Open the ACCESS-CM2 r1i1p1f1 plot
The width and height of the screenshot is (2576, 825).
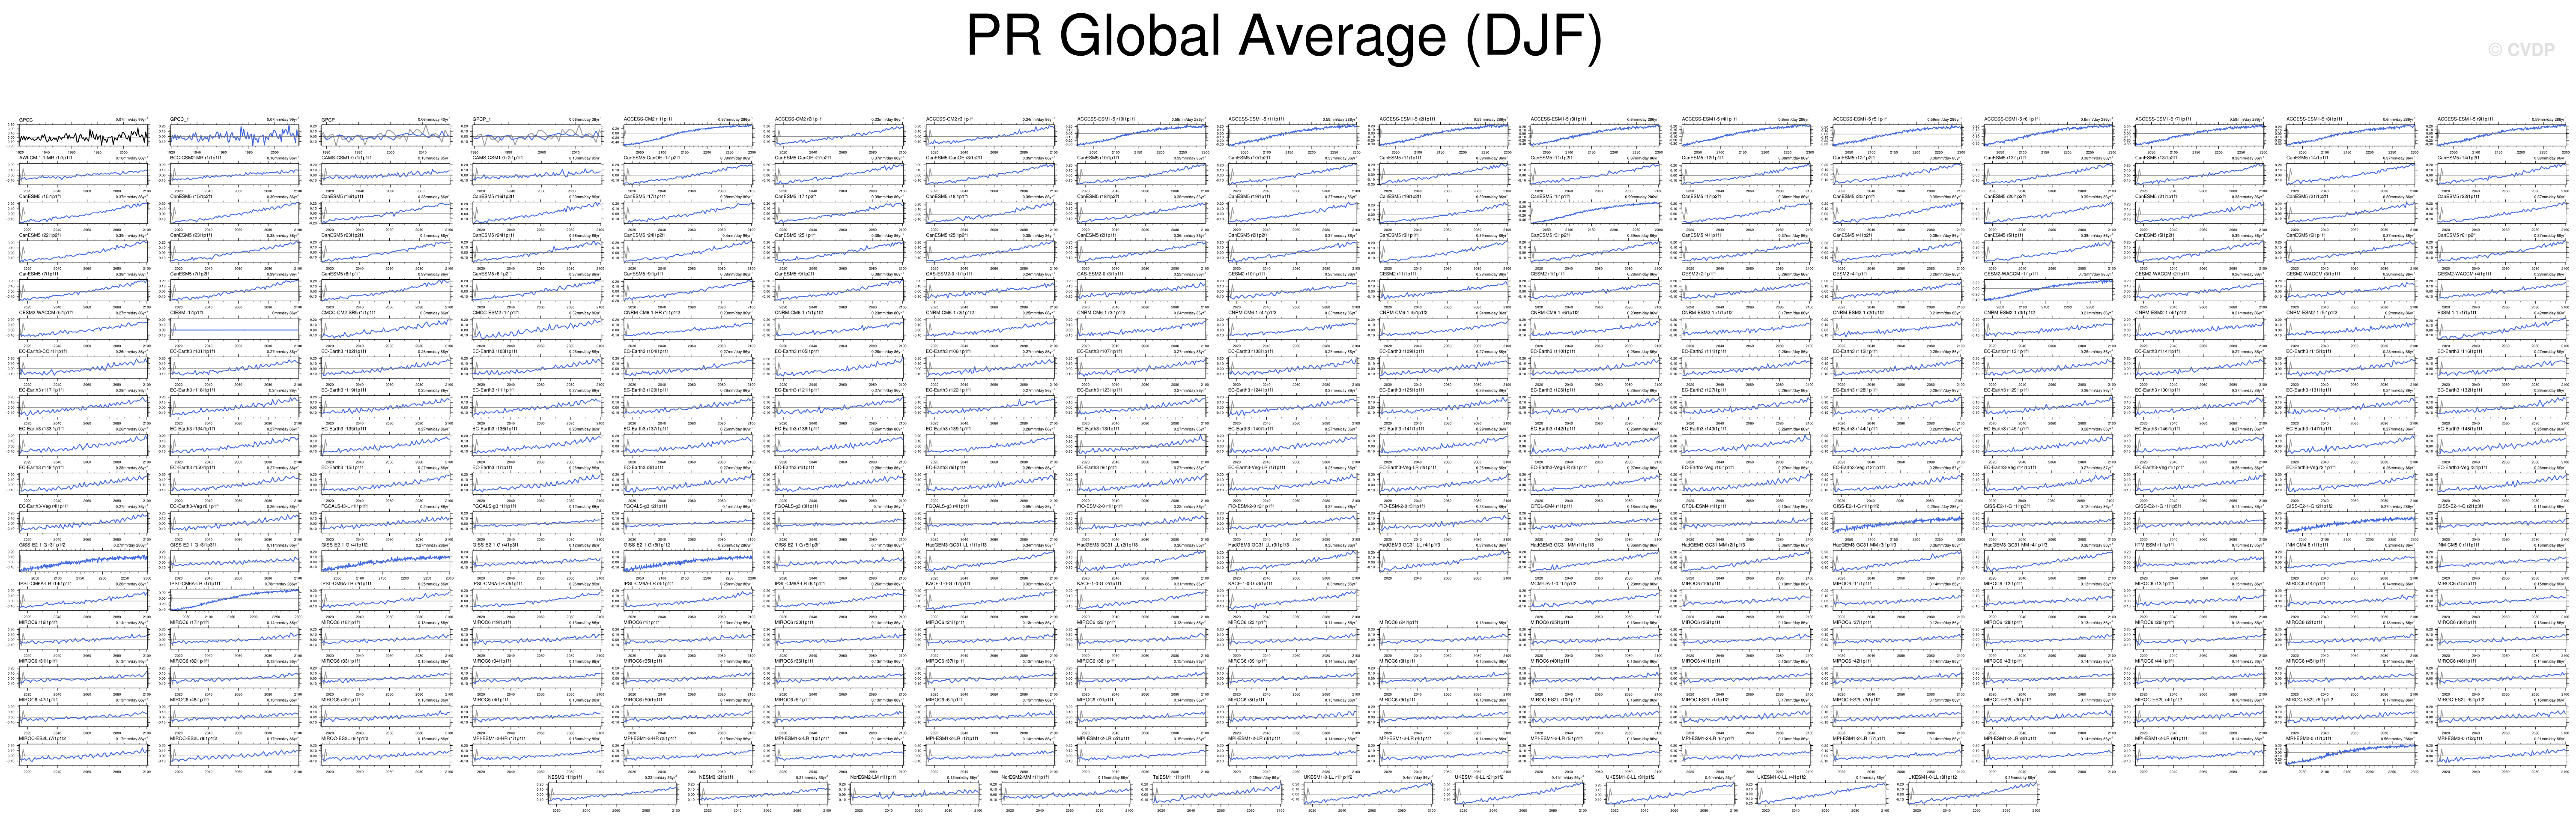point(688,134)
